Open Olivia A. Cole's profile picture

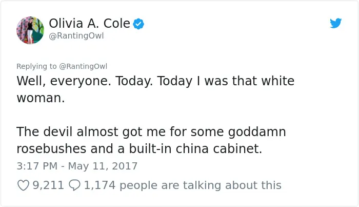(30, 30)
